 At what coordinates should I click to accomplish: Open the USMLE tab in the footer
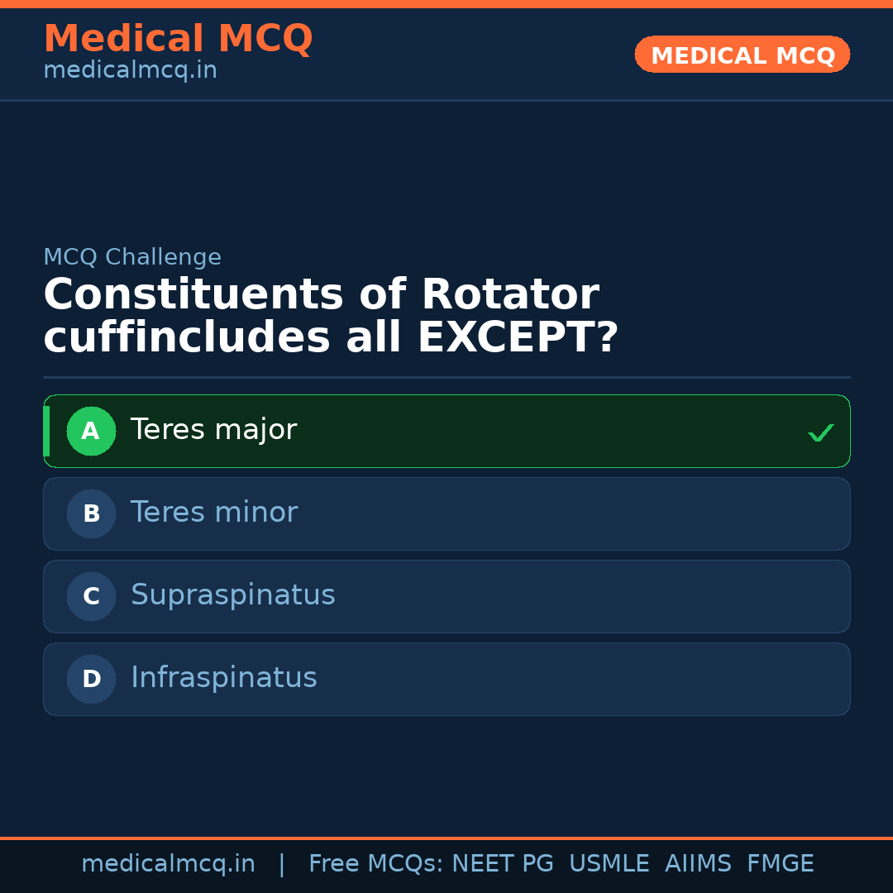(x=609, y=863)
